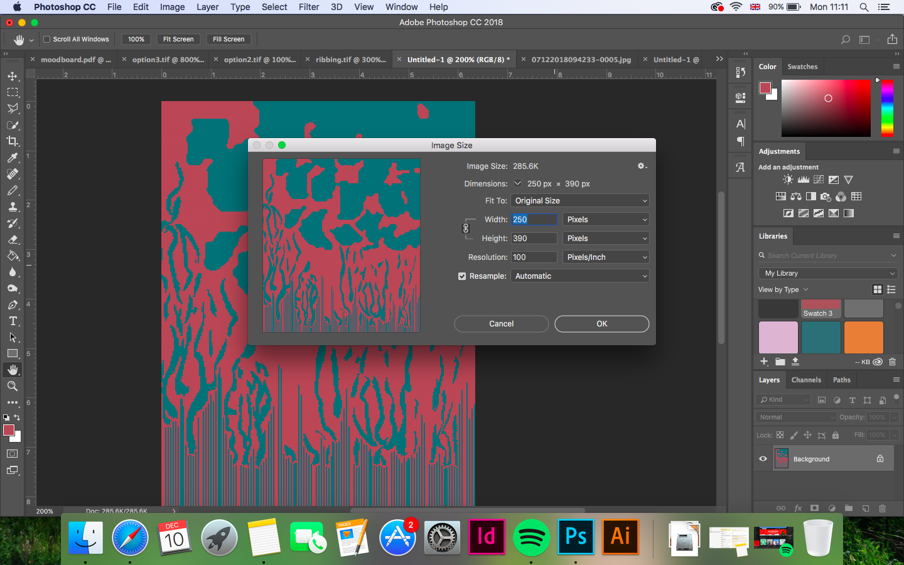The image size is (904, 565).
Task: Select the Polygonal Lasso tool
Action: click(x=13, y=109)
